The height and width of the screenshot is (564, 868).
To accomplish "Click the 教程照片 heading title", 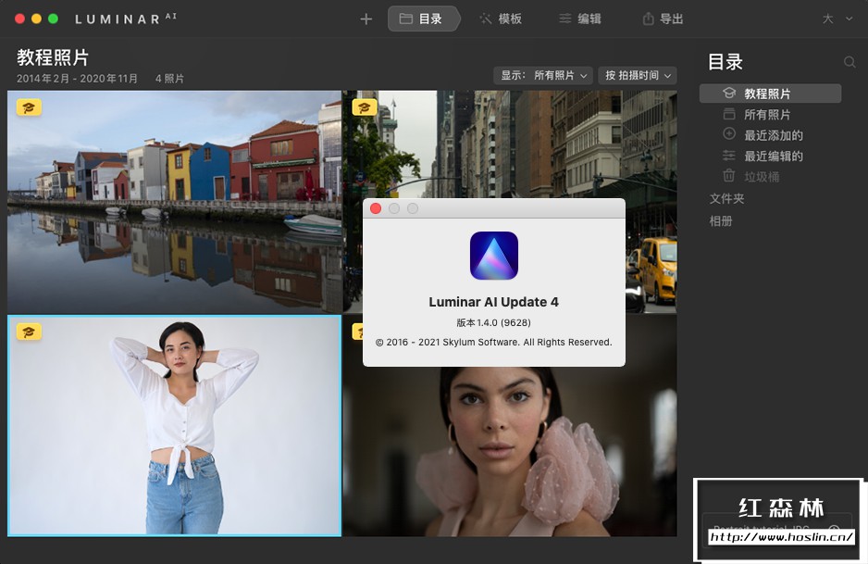I will (x=53, y=57).
